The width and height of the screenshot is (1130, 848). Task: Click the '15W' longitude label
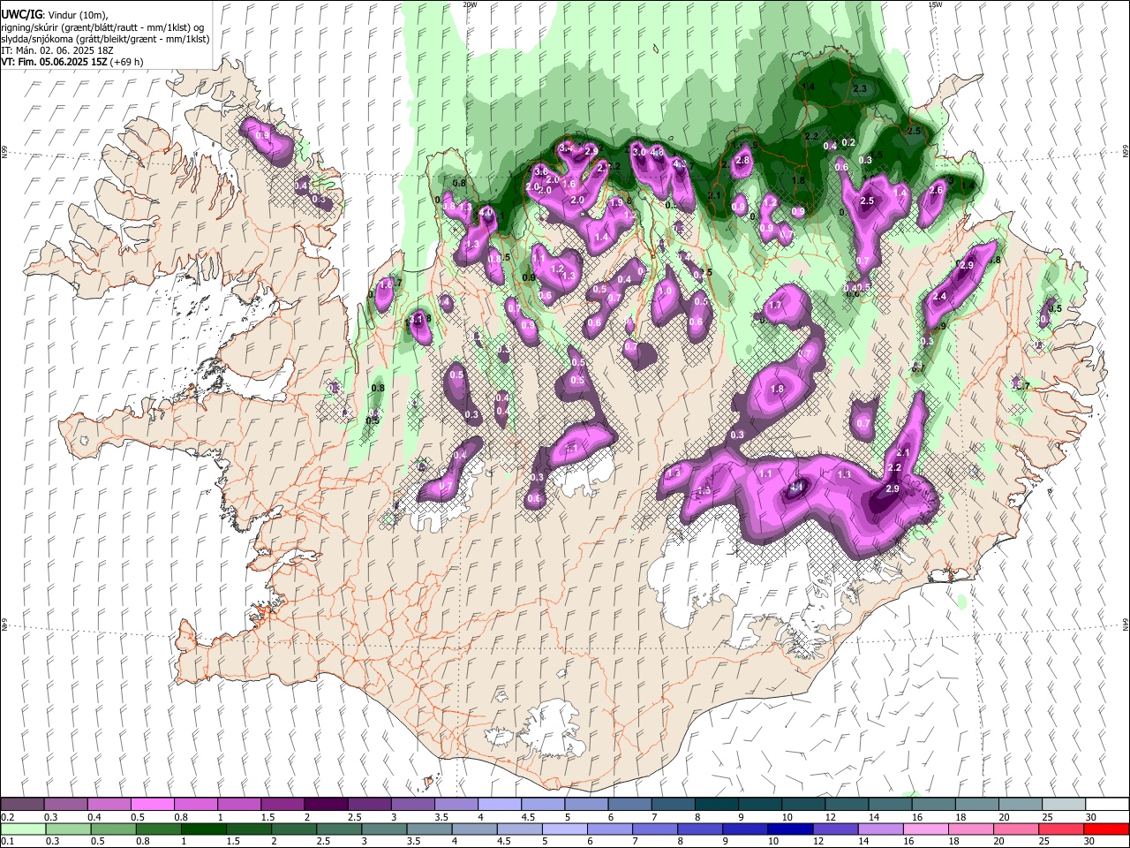pos(935,4)
